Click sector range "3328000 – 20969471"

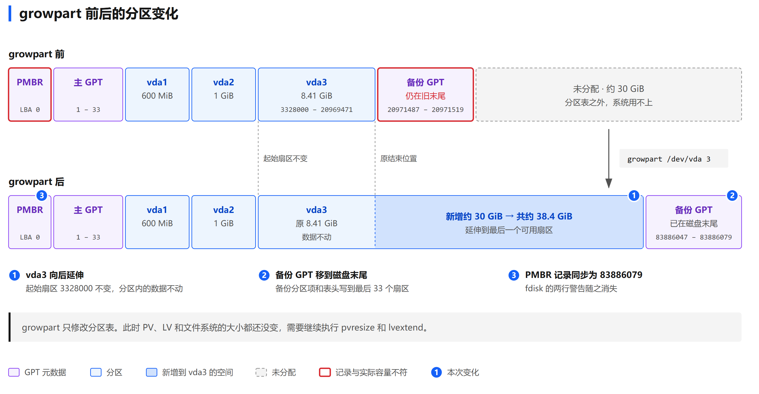tap(317, 110)
